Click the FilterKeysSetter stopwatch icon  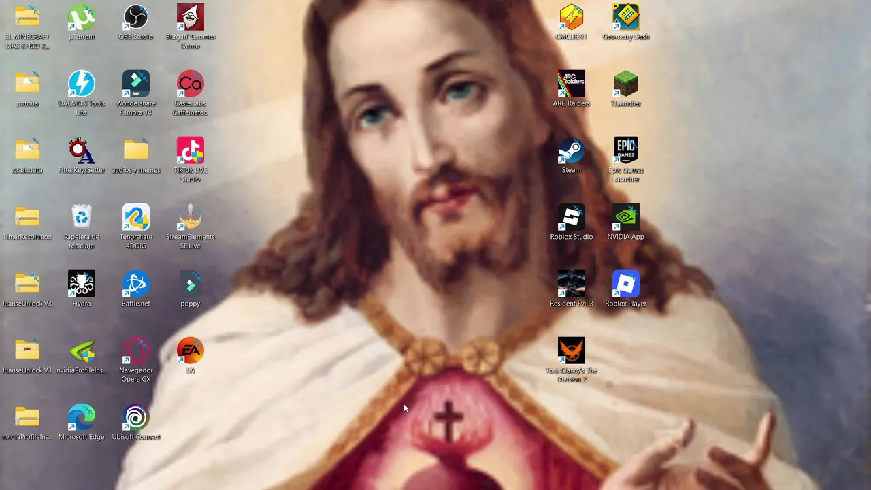click(x=82, y=151)
